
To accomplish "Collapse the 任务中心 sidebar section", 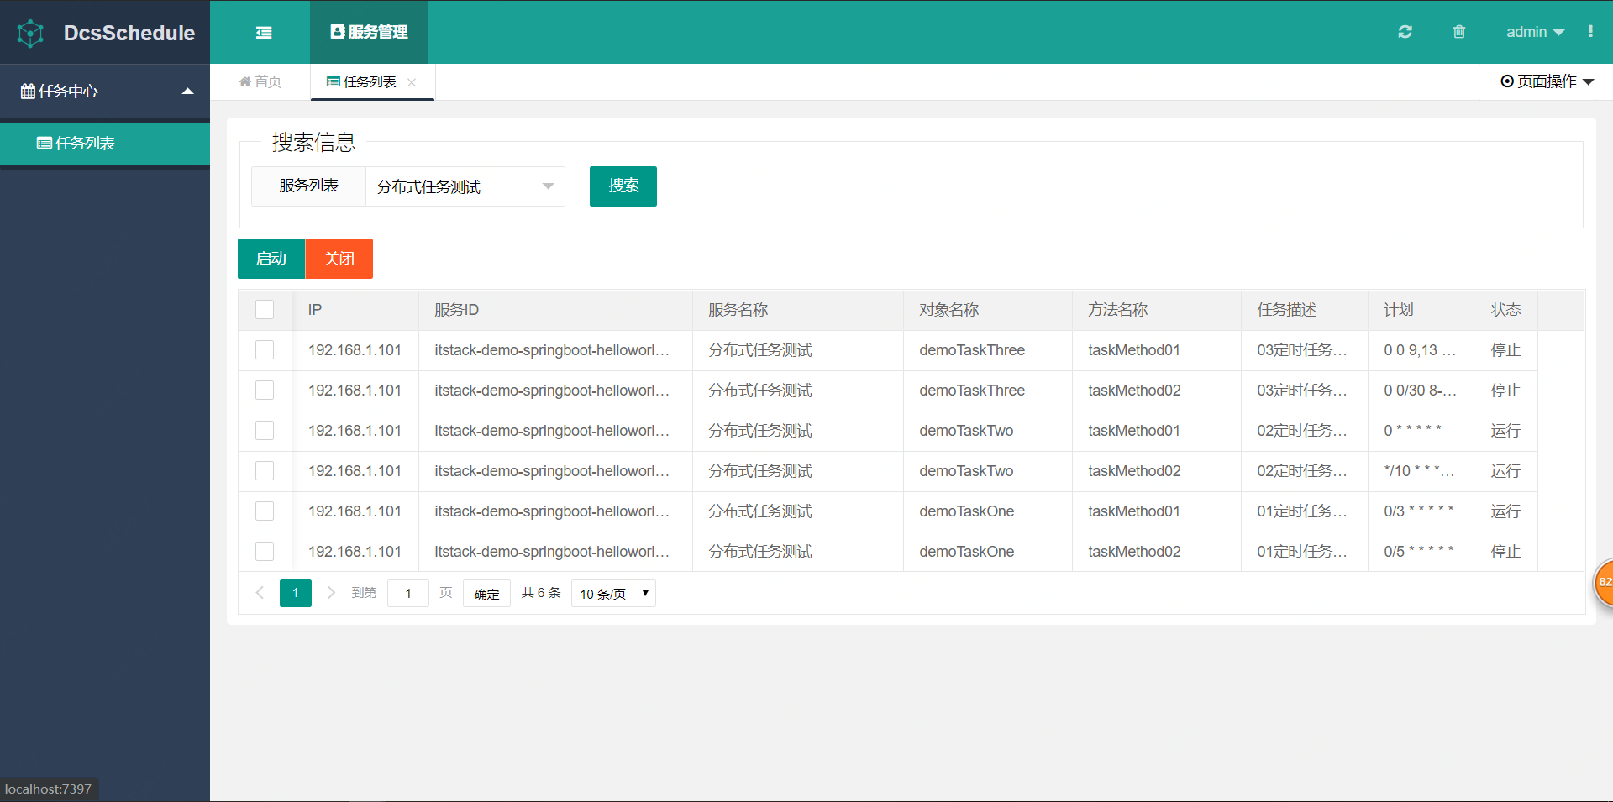I will pos(187,91).
